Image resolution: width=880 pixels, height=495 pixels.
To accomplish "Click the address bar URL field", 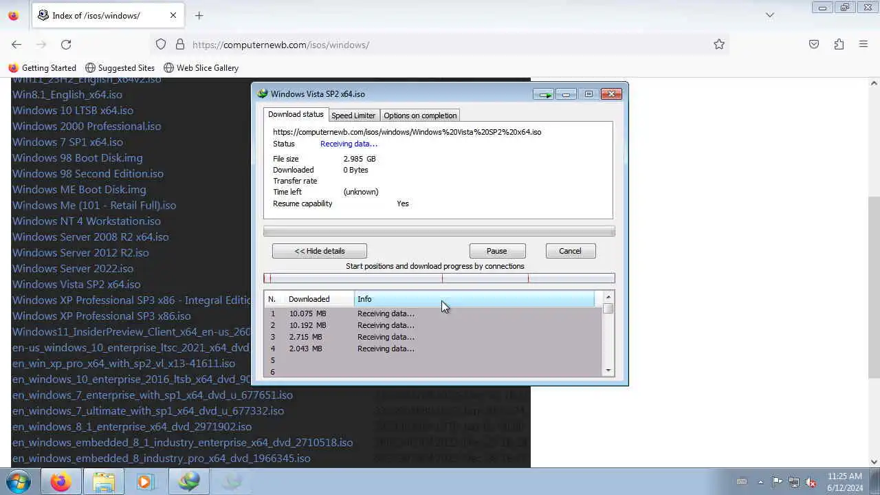I will click(x=440, y=45).
